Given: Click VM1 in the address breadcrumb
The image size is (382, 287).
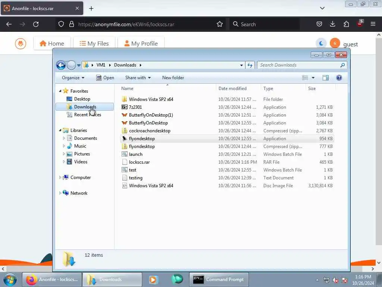Looking at the screenshot, I should click(101, 65).
